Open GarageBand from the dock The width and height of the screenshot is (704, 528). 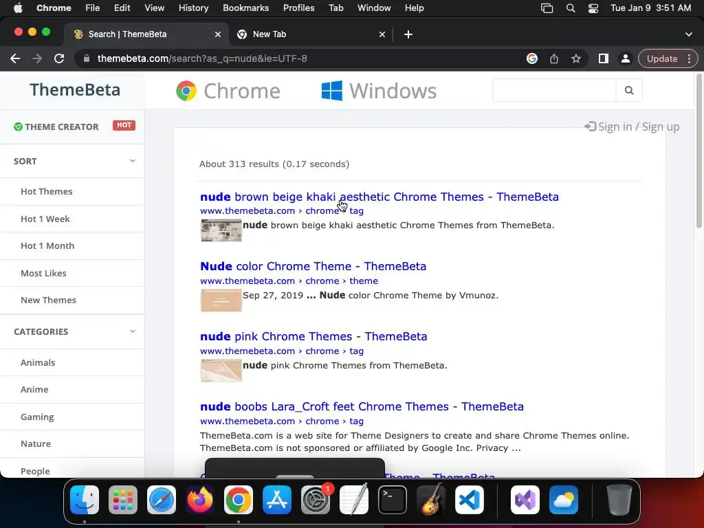(431, 500)
